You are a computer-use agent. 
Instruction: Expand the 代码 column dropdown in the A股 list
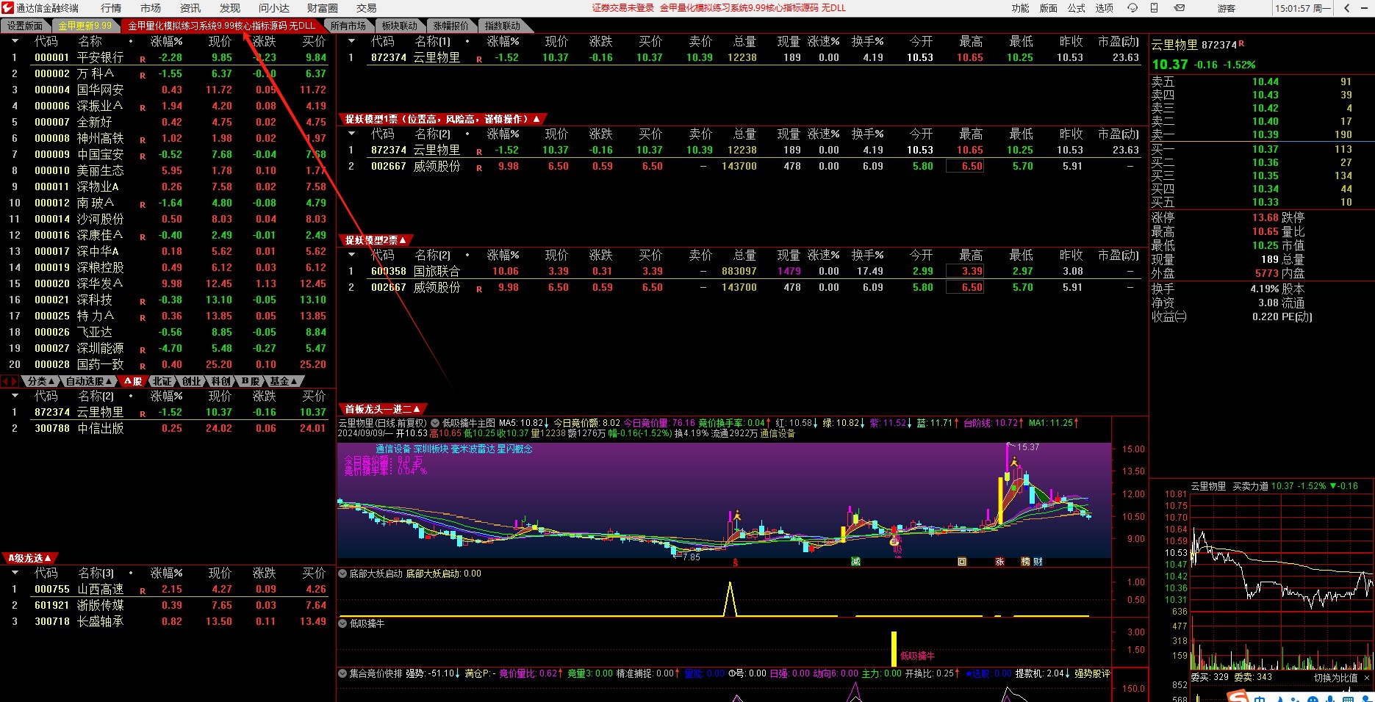15,42
